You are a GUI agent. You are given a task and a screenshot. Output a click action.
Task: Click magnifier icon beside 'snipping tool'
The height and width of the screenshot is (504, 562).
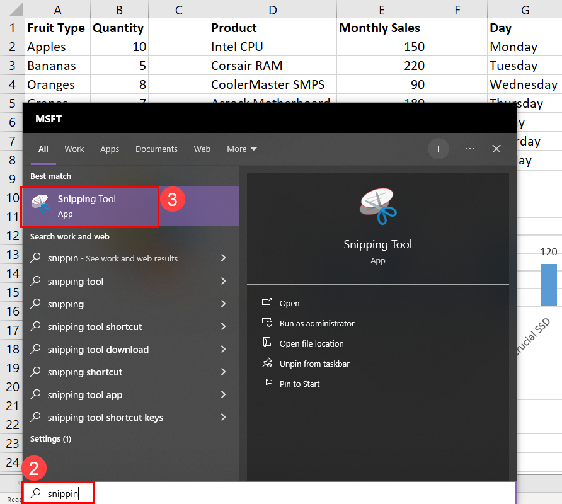[35, 281]
